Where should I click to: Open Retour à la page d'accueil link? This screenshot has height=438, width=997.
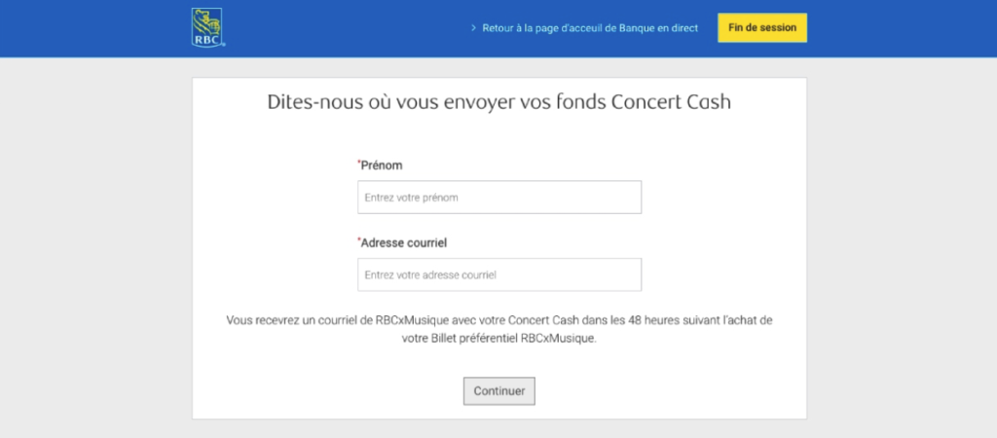coord(590,28)
